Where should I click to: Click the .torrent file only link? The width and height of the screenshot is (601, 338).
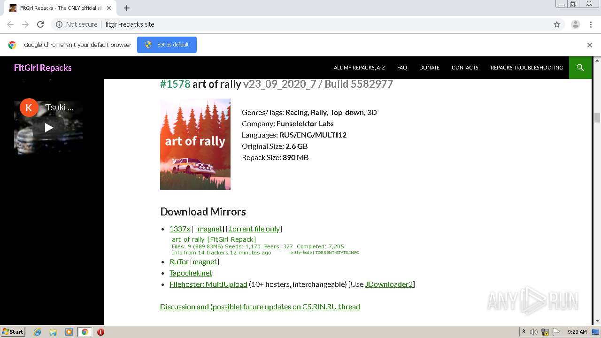[254, 229]
